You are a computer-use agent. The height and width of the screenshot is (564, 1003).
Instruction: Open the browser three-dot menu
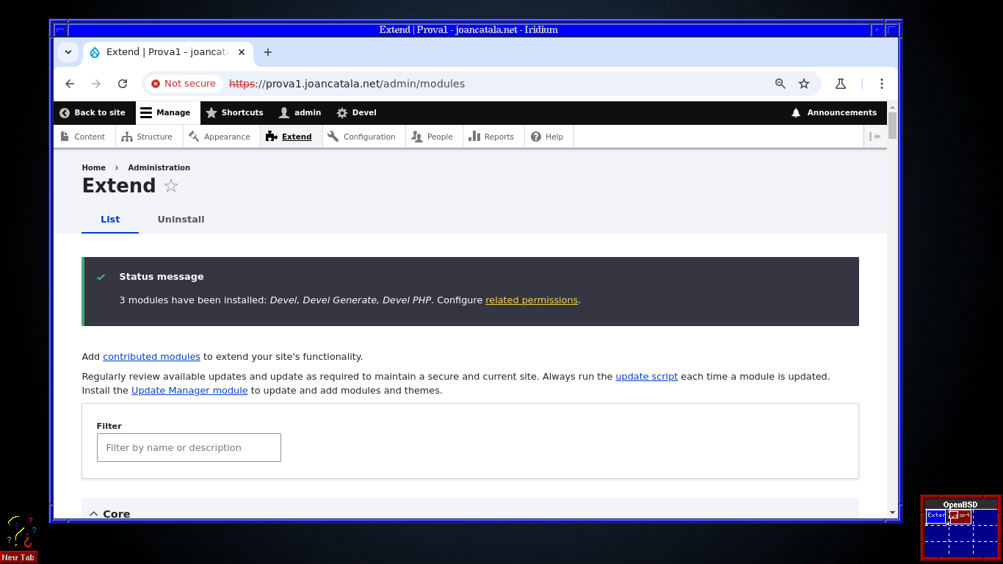point(882,84)
